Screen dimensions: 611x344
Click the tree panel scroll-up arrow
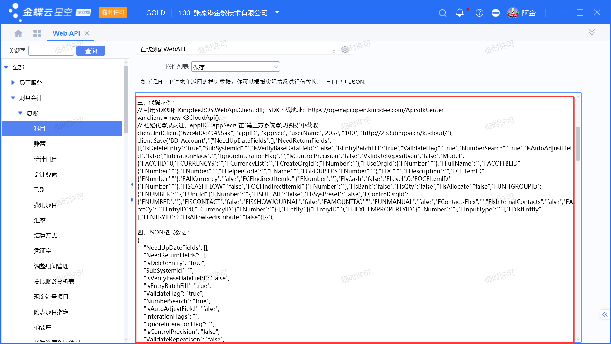[126, 62]
